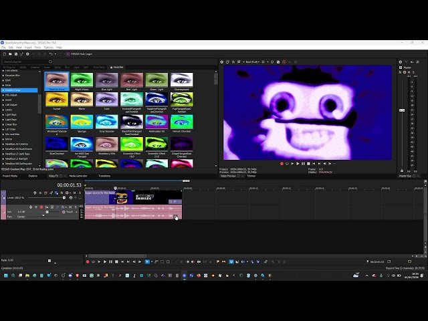Click the VEGAS Hub Login button
The height and width of the screenshot is (321, 428).
(79, 54)
